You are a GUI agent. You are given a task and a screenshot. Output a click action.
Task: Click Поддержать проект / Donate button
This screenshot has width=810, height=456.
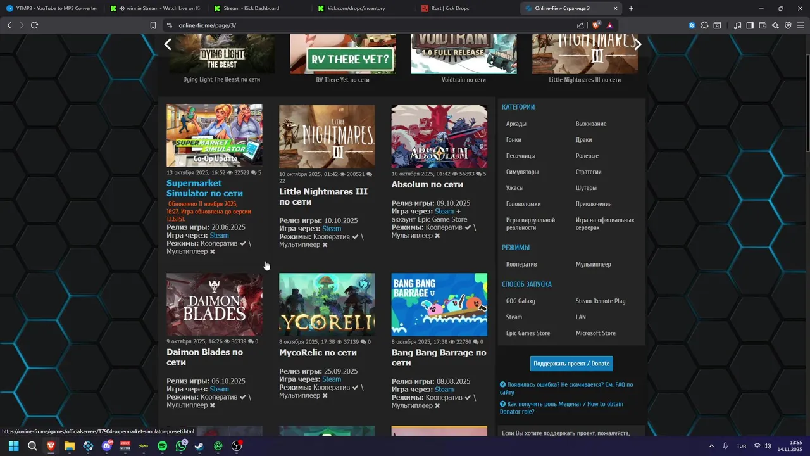click(x=571, y=364)
